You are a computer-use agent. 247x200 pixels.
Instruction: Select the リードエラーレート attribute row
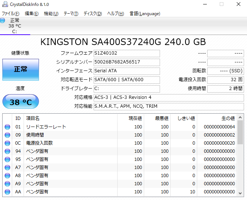(120, 127)
